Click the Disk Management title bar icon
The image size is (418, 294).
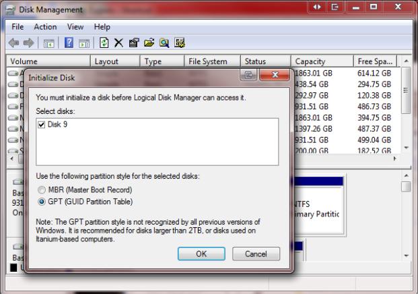(11, 10)
